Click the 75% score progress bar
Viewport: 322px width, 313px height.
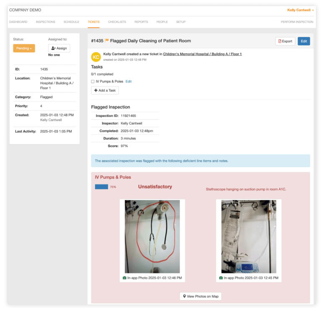[x=101, y=187]
